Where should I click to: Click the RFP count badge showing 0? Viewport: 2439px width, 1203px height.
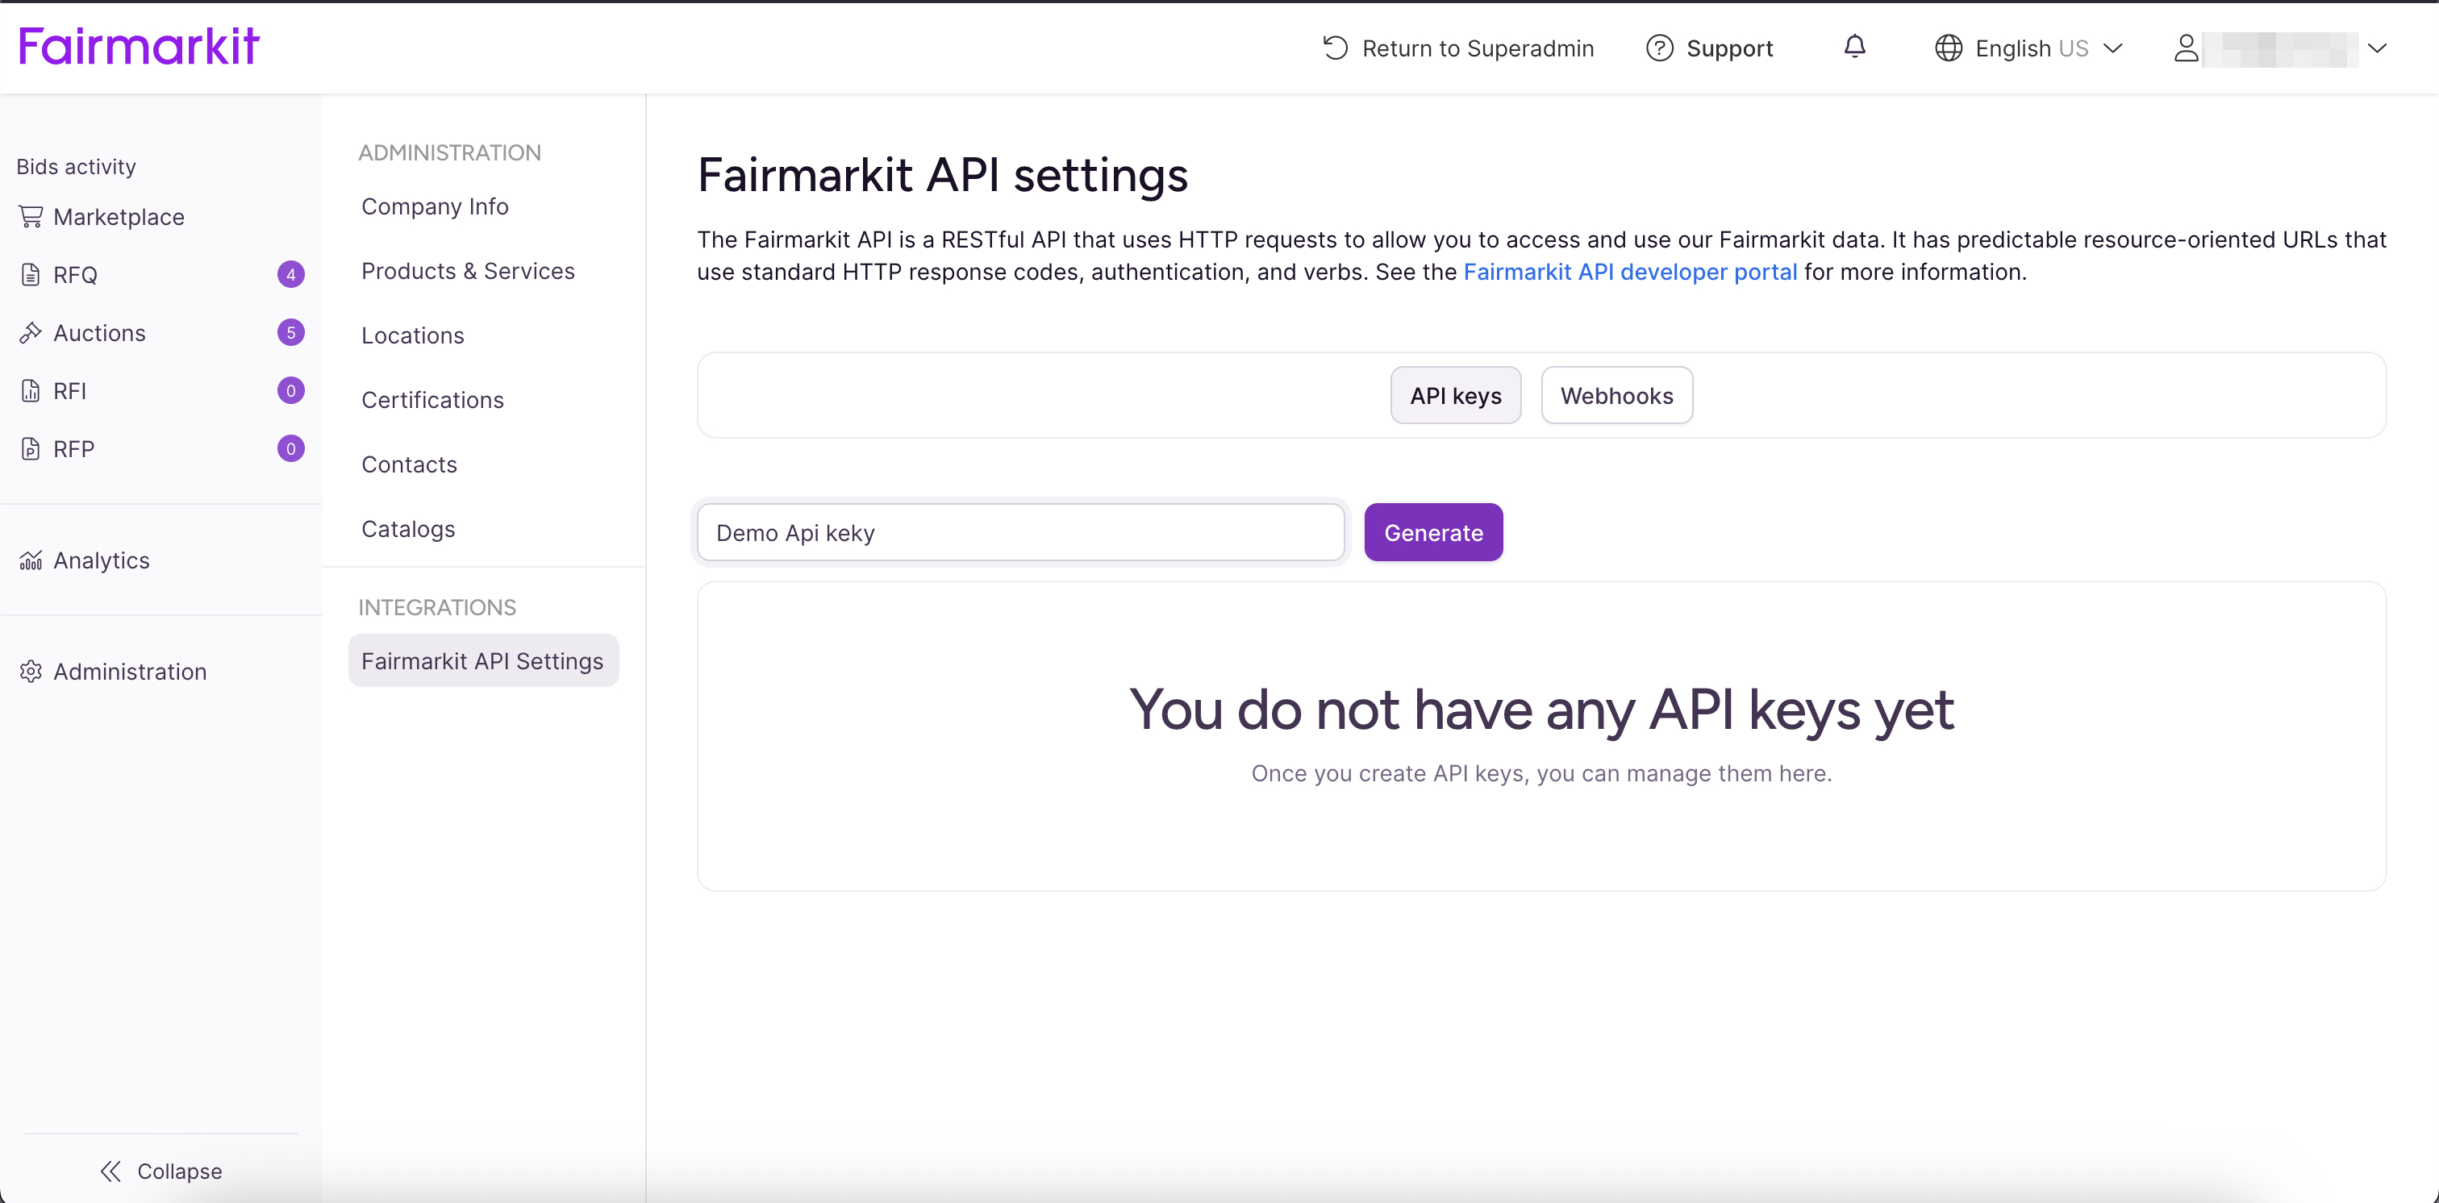click(290, 448)
